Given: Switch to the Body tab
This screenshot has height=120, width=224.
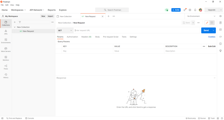Looking at the screenshot, I should [97, 37].
